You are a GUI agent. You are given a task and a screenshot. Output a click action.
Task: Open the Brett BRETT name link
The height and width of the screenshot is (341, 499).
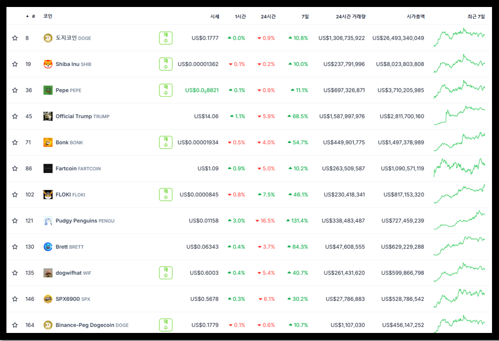point(70,247)
